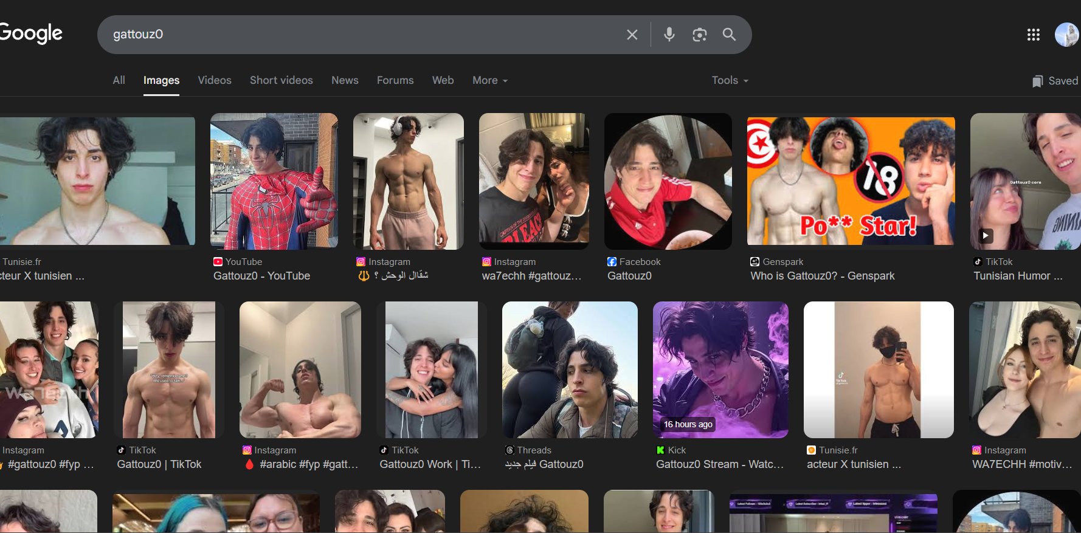
Task: Switch to the All results tab
Action: point(119,80)
